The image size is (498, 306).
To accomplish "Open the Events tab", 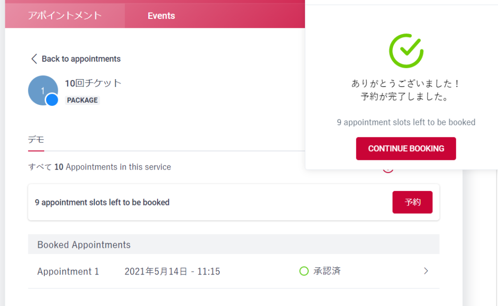I will coord(161,16).
